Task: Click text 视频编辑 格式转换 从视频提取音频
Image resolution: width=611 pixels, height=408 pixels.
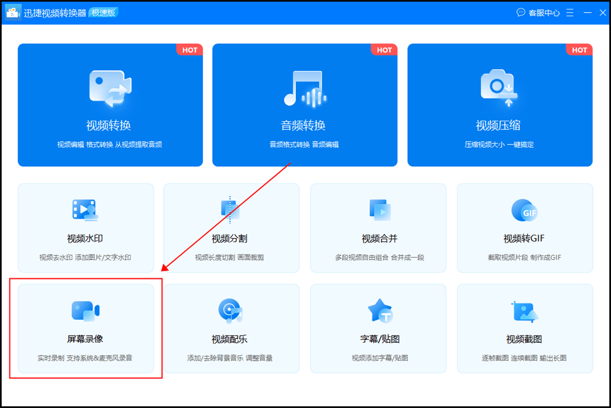Action: tap(109, 144)
